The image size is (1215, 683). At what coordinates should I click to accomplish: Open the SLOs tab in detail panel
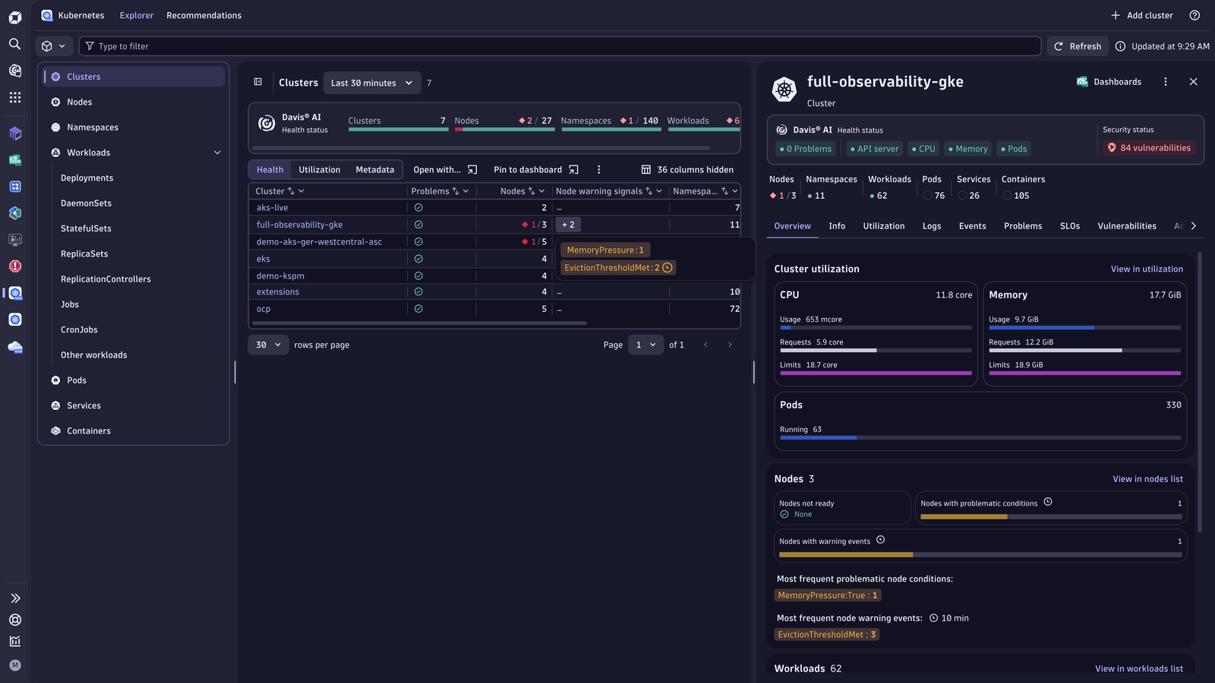point(1070,226)
